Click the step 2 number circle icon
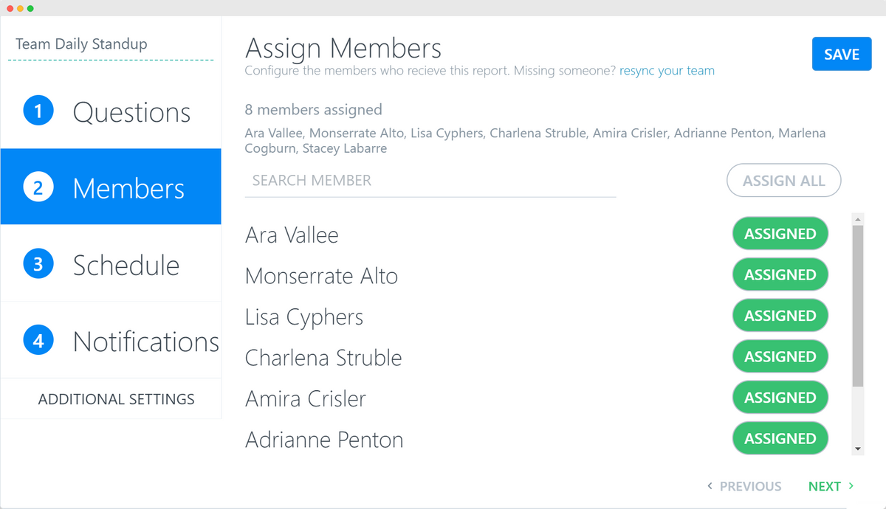Screen dimensions: 886x509 pos(38,188)
